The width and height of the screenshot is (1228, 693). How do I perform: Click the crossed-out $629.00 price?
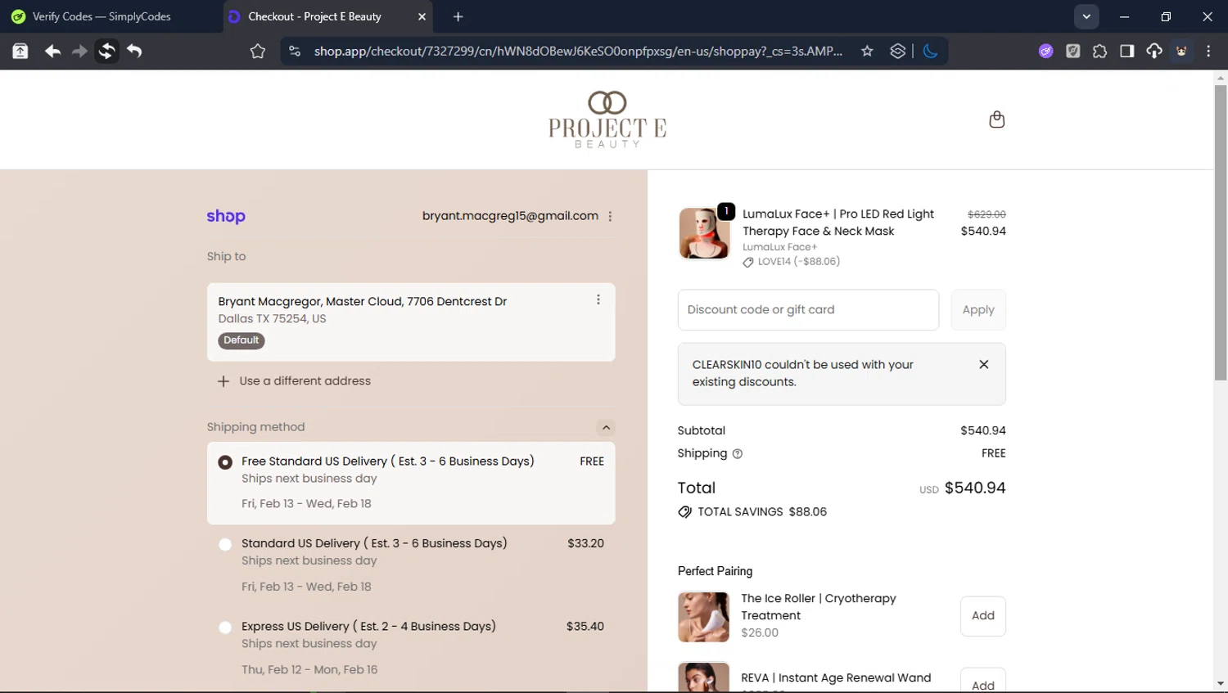click(x=986, y=214)
